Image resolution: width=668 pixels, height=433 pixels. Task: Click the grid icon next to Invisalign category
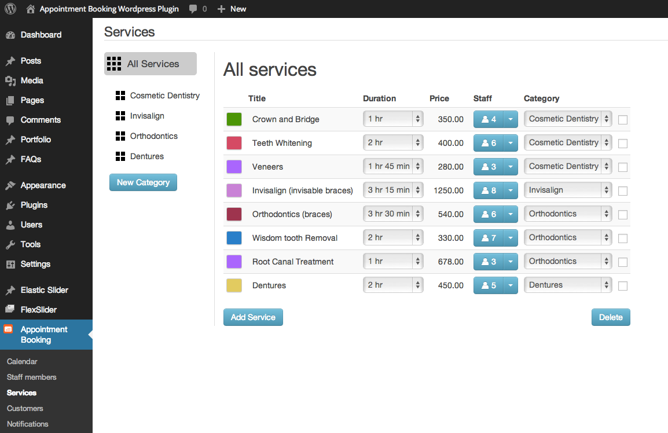pos(120,116)
